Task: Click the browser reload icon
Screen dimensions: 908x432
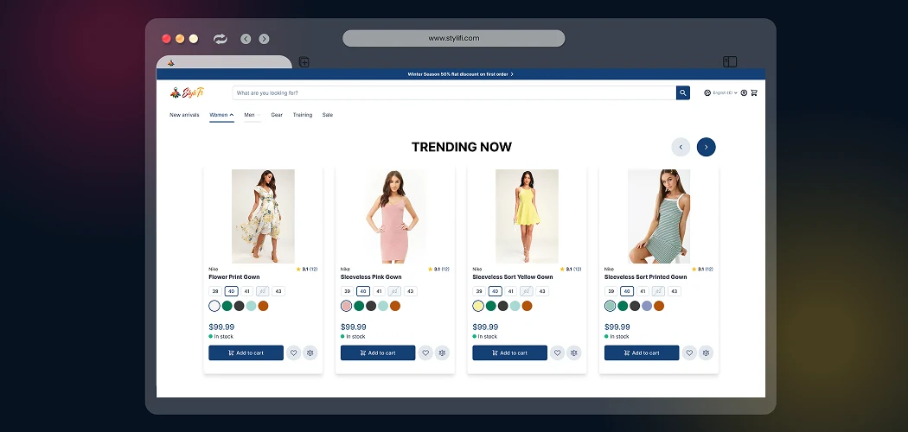Action: tap(220, 39)
